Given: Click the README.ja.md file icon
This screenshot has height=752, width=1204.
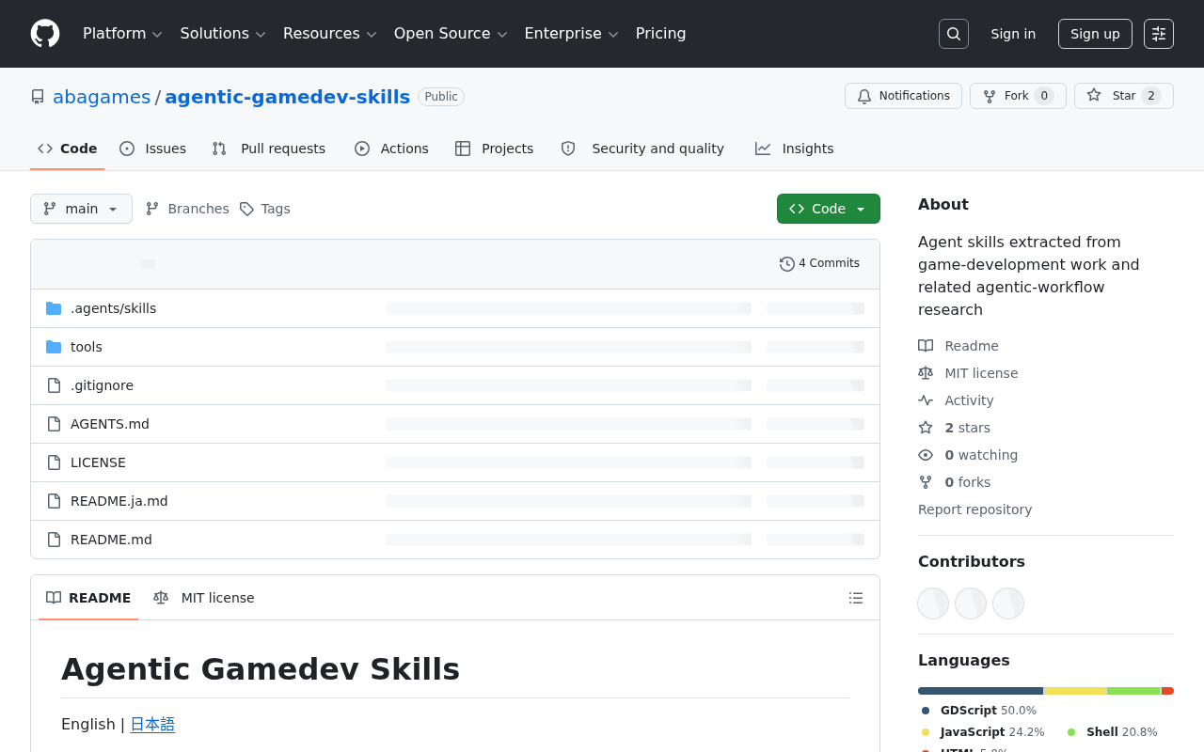Looking at the screenshot, I should pos(54,501).
